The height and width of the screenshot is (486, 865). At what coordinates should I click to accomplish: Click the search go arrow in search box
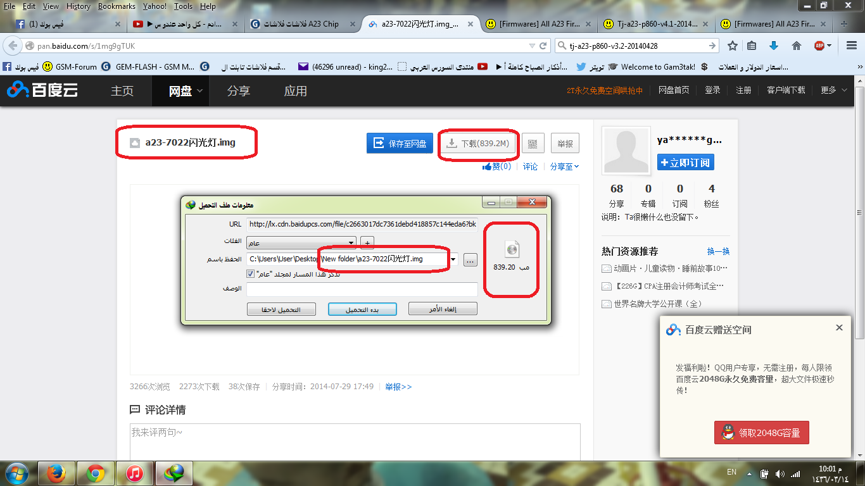point(712,46)
